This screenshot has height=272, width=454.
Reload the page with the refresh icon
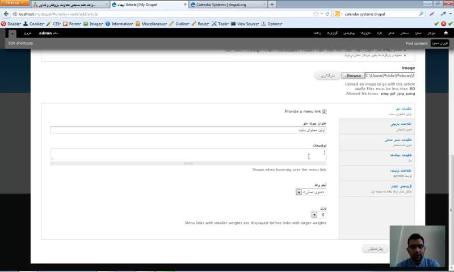(327, 14)
